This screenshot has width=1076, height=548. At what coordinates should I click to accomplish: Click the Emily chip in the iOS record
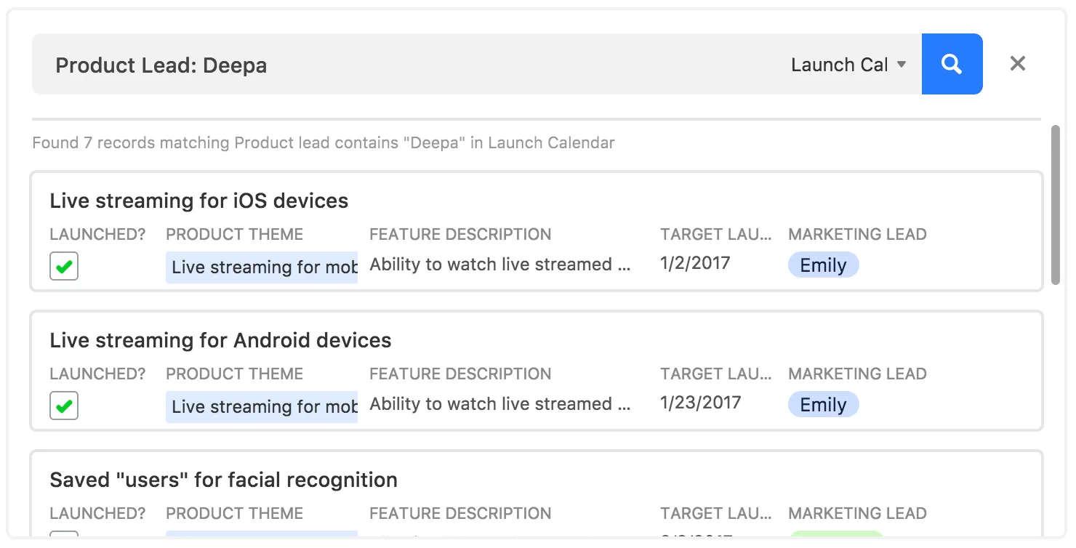coord(823,265)
